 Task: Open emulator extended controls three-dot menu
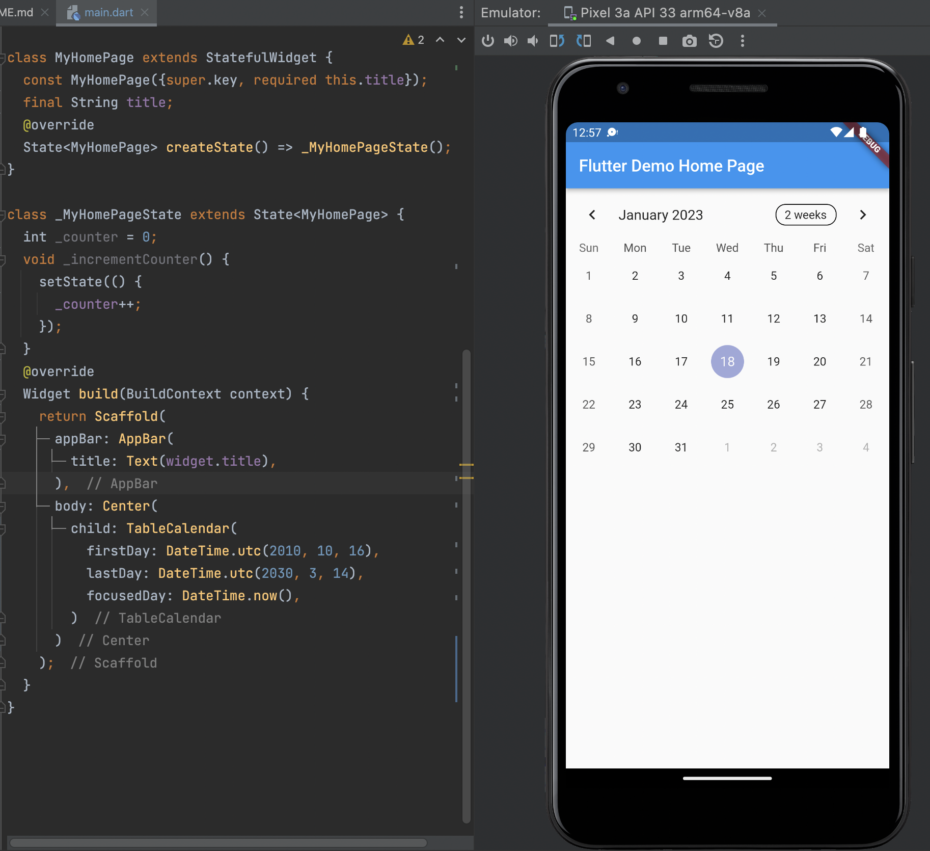tap(743, 41)
